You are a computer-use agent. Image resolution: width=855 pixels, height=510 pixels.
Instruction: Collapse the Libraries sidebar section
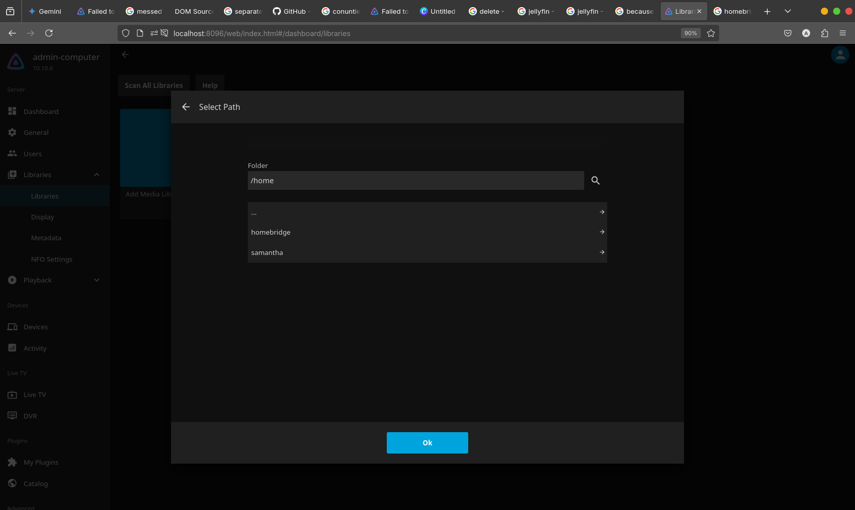click(x=97, y=175)
